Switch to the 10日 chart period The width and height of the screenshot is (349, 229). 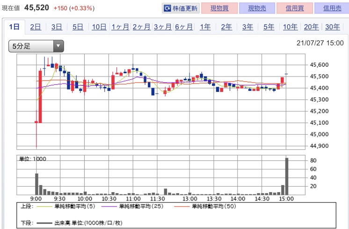tap(99, 27)
